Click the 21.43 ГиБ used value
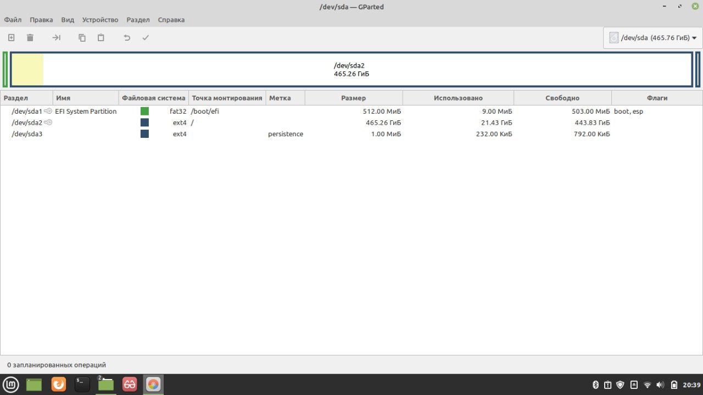 tap(496, 123)
